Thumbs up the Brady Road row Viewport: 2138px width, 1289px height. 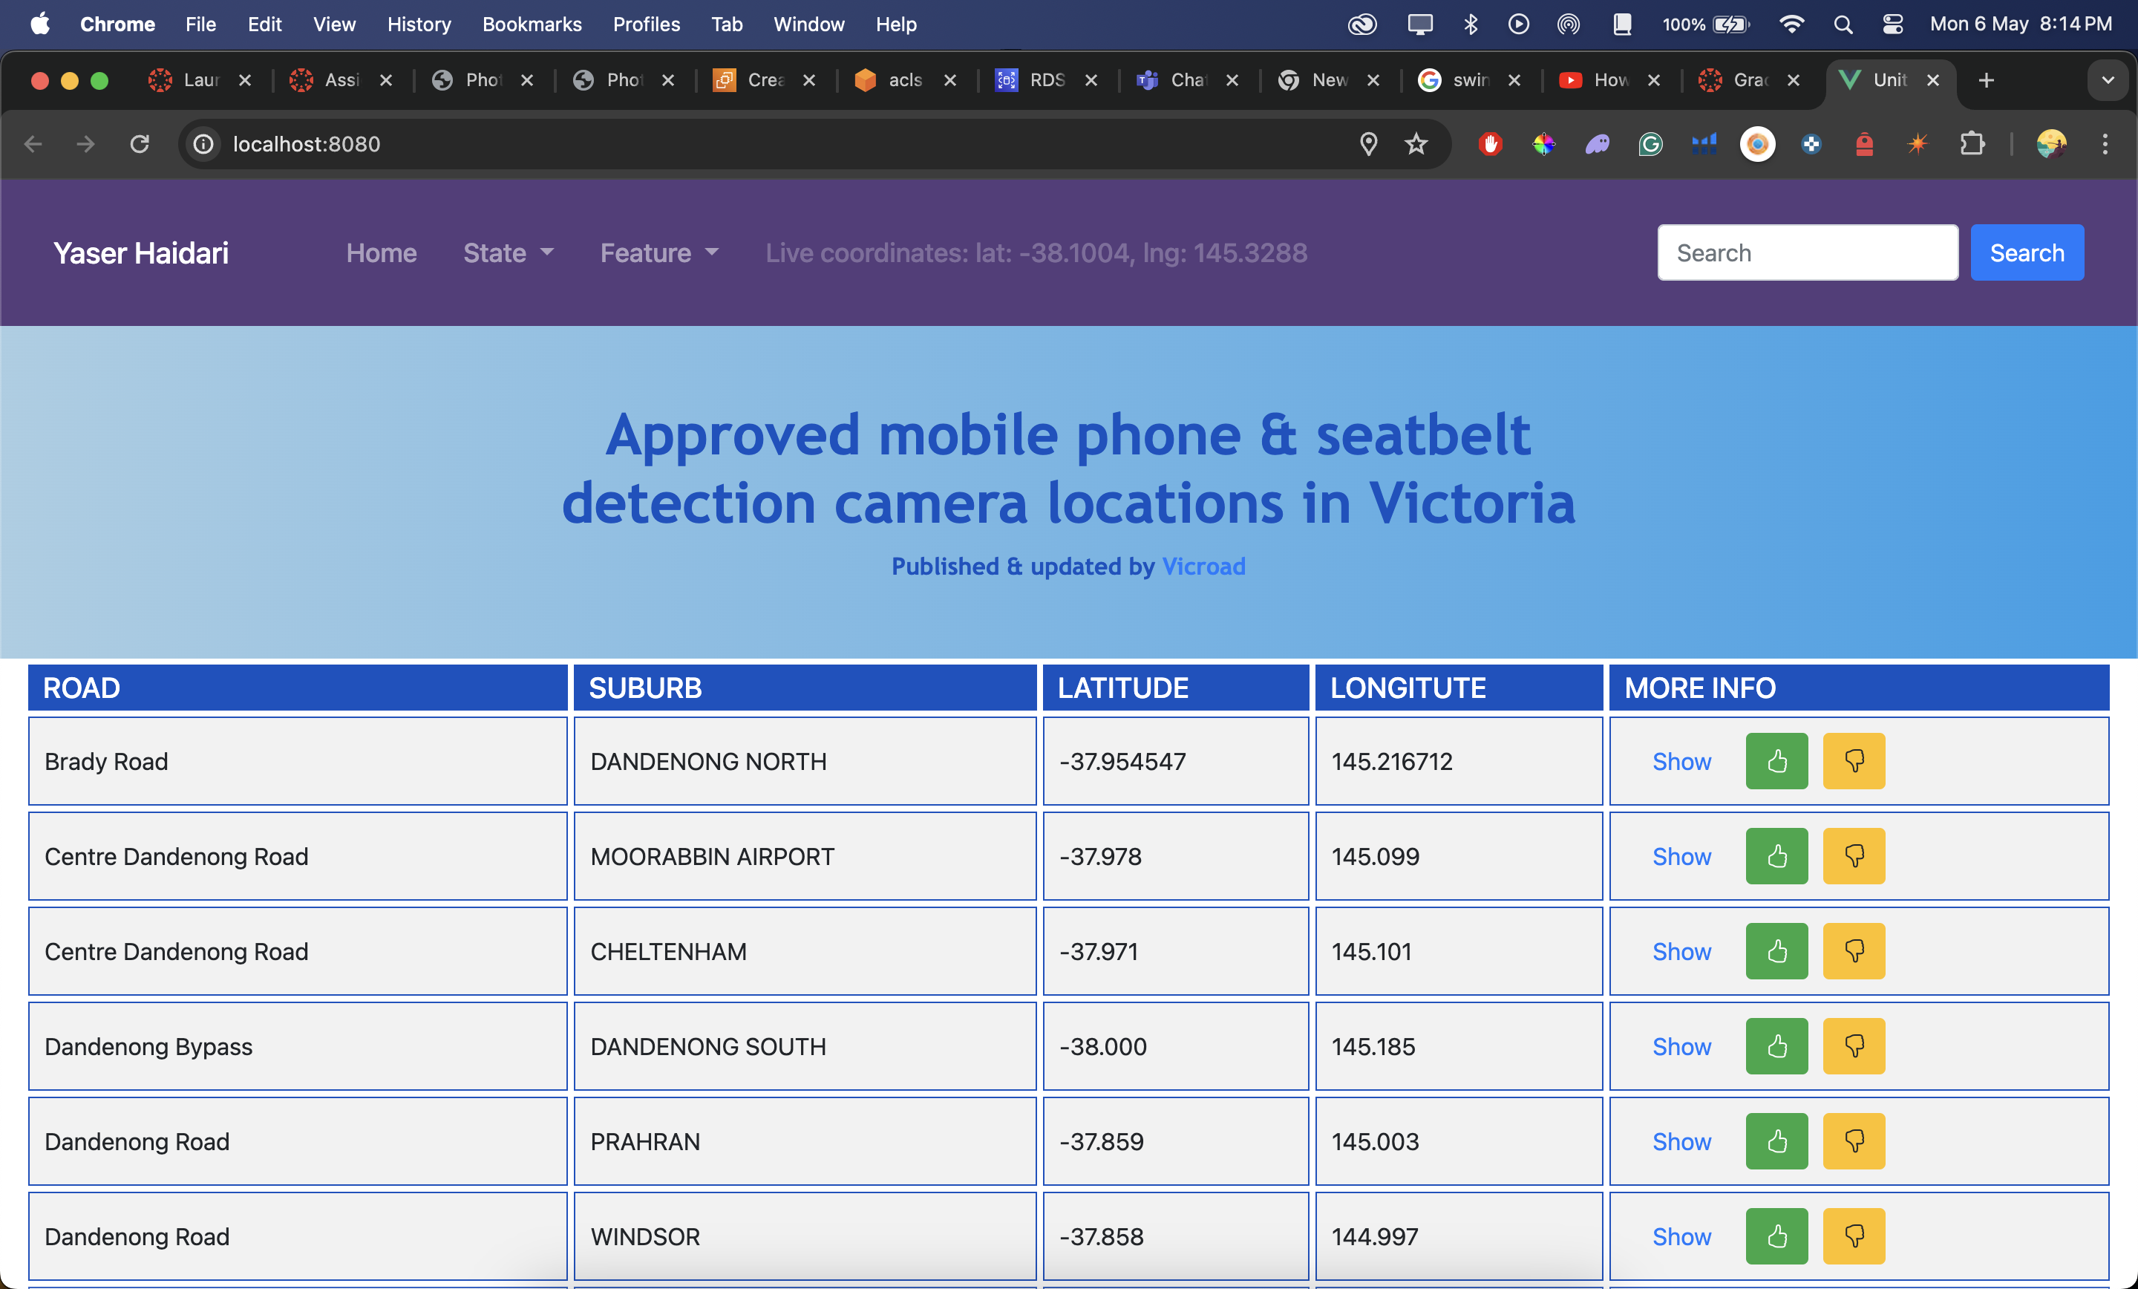[x=1776, y=761]
